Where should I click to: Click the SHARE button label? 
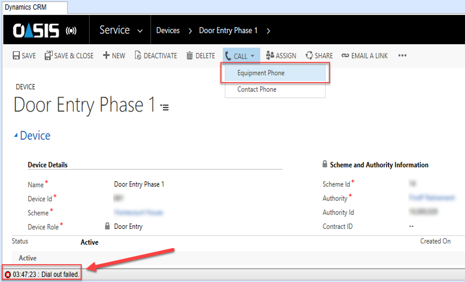pos(324,56)
